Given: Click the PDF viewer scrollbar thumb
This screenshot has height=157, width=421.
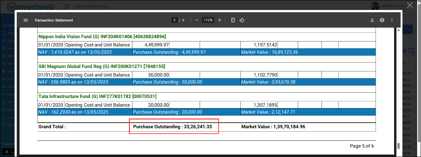Looking at the screenshot, I should [398, 146].
